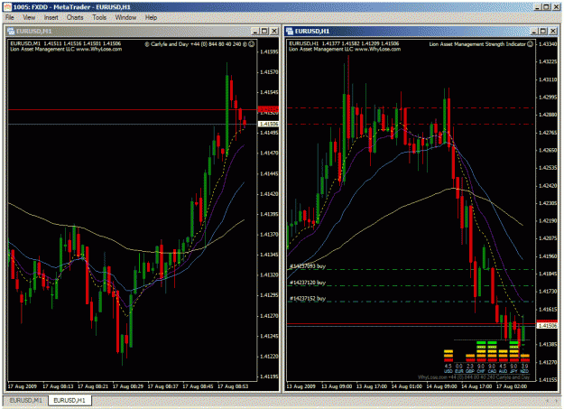This screenshot has width=564, height=409.
Task: Close the inactive M1 chart window
Action: (274, 32)
